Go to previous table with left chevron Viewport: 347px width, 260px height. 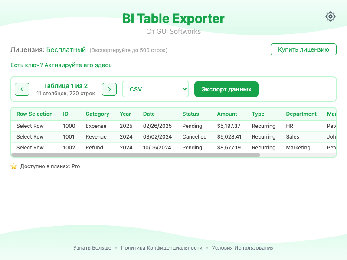(22, 89)
